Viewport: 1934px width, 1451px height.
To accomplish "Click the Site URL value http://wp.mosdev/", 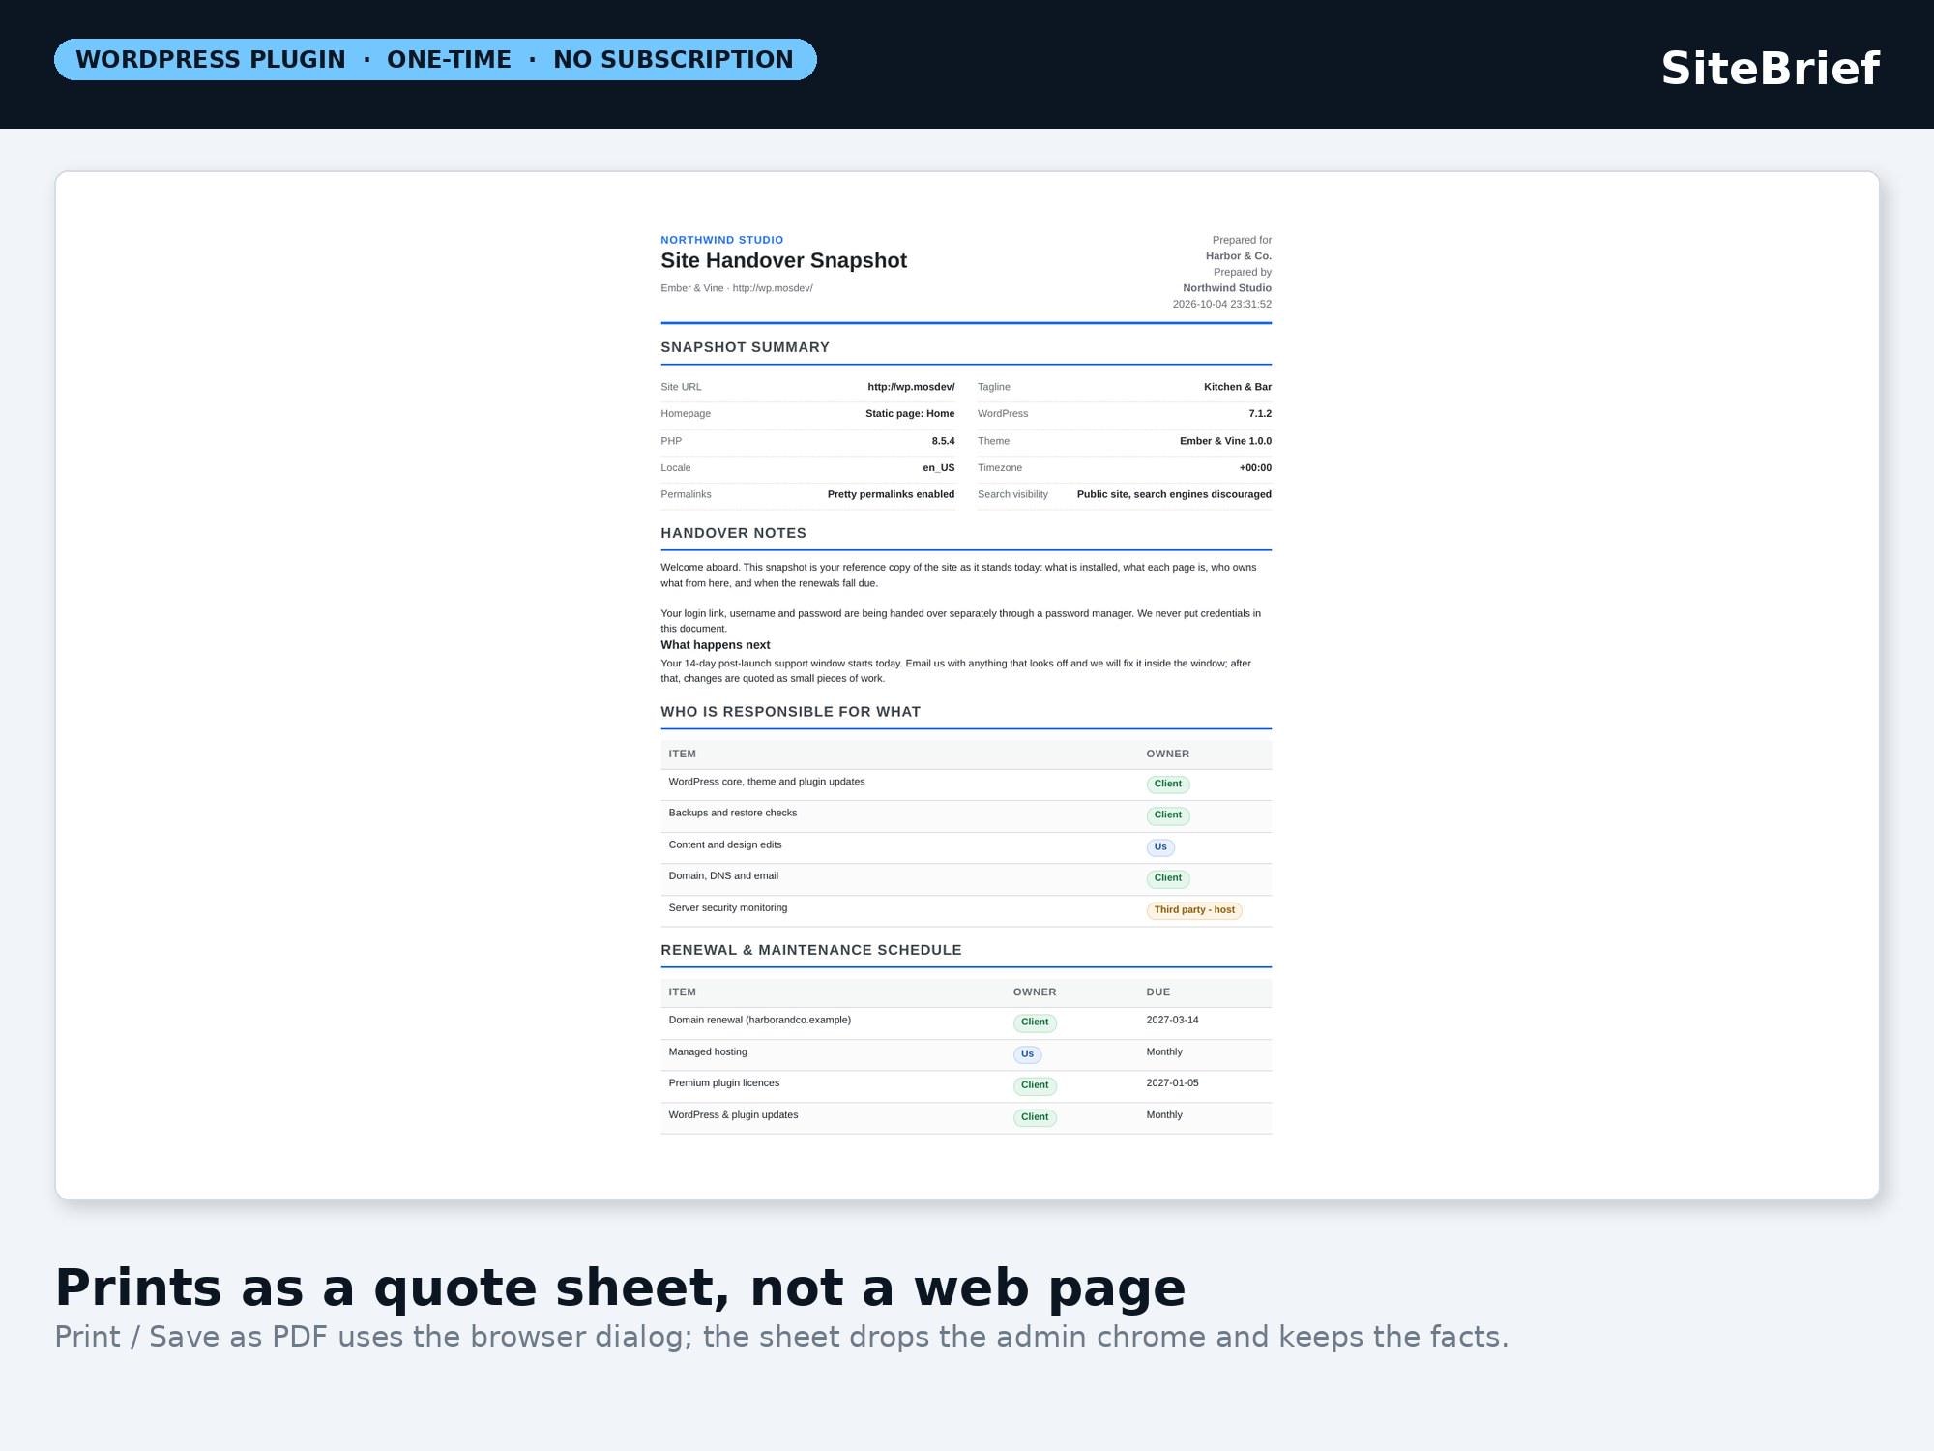I will (x=911, y=387).
